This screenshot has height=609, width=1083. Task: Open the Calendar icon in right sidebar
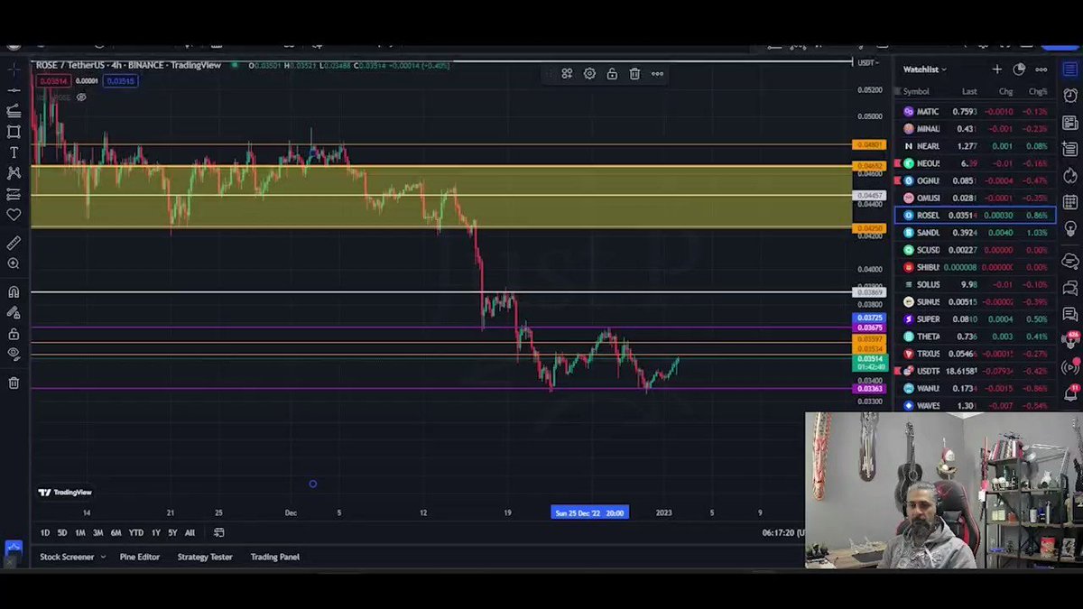coord(1070,202)
